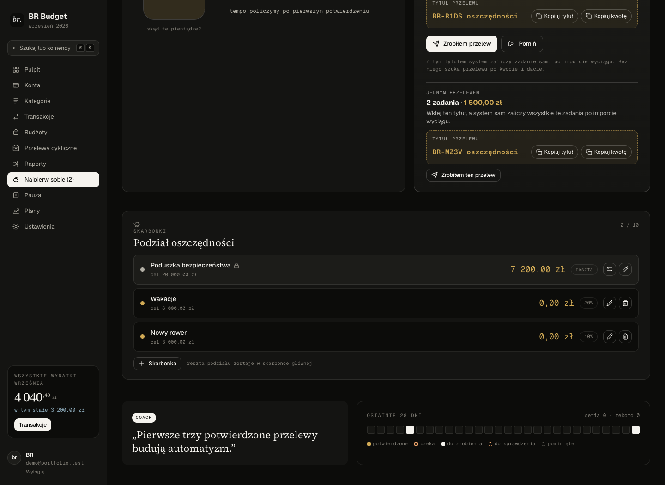Copy title for BR-R1DS oszczędności
The width and height of the screenshot is (665, 485).
coord(555,16)
